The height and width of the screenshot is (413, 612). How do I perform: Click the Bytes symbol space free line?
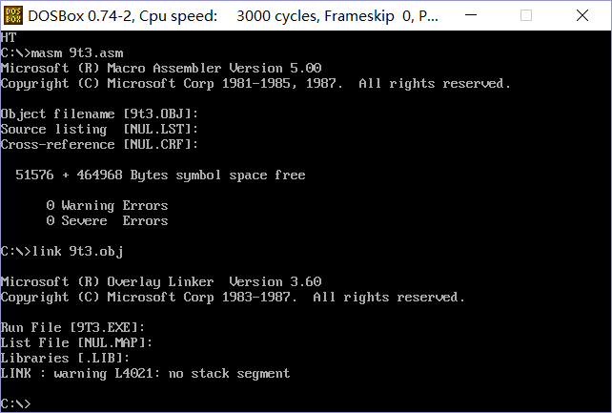[160, 176]
